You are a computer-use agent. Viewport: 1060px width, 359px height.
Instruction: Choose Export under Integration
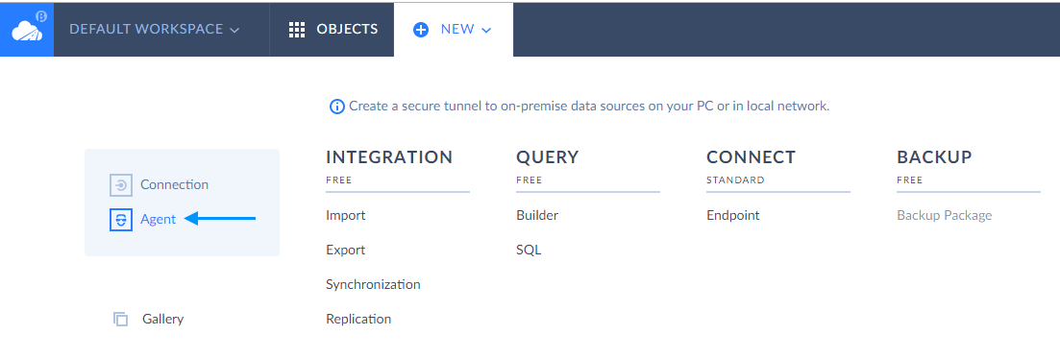click(345, 251)
